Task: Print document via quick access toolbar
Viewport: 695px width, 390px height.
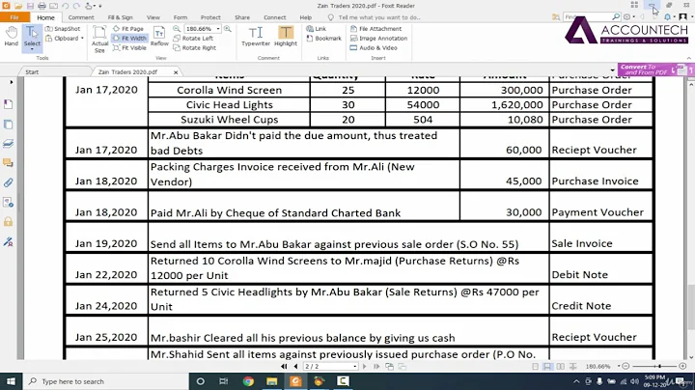Action: 42,6
